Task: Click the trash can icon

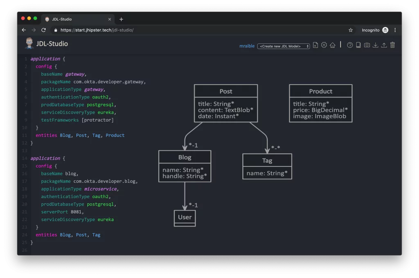Action: pyautogui.click(x=392, y=45)
